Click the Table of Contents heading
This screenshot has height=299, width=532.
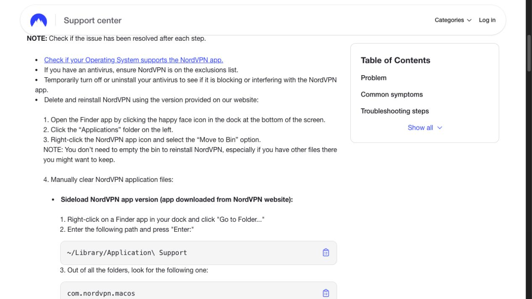point(395,60)
